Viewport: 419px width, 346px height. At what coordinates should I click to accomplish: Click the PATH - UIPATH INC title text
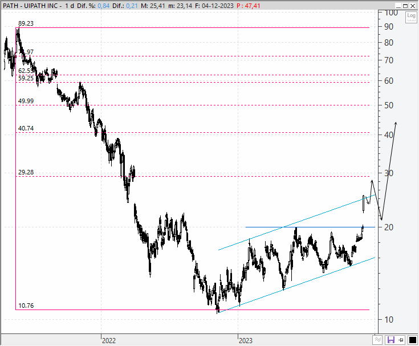30,6
